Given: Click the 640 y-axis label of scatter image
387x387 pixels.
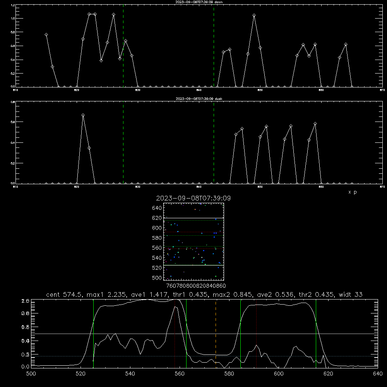Looking at the screenshot, I should (157, 208).
